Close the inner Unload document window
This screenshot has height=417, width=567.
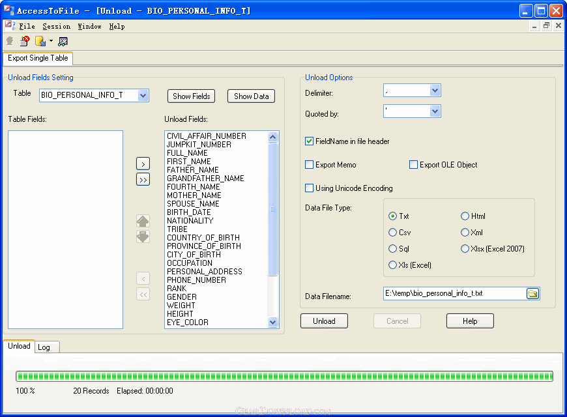tap(559, 26)
